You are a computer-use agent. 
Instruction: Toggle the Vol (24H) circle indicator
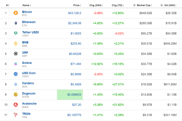tap(162, 5)
